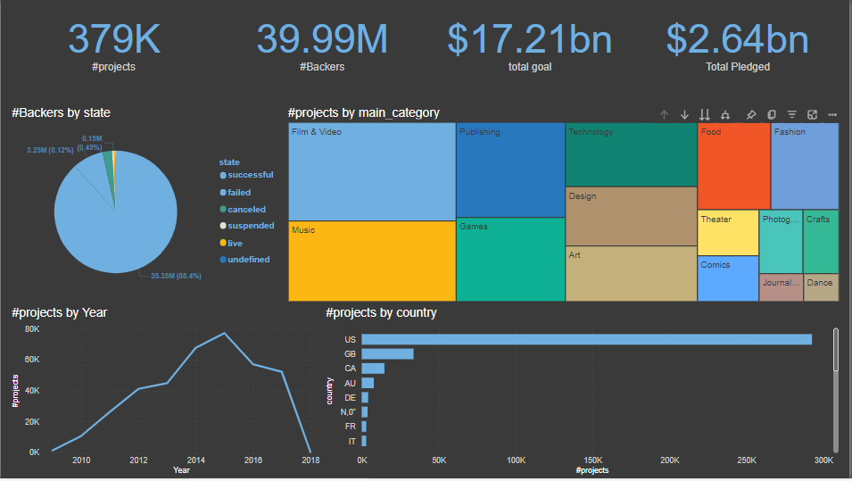Select the Technology treemap tile
Image resolution: width=852 pixels, height=481 pixels.
[x=631, y=154]
